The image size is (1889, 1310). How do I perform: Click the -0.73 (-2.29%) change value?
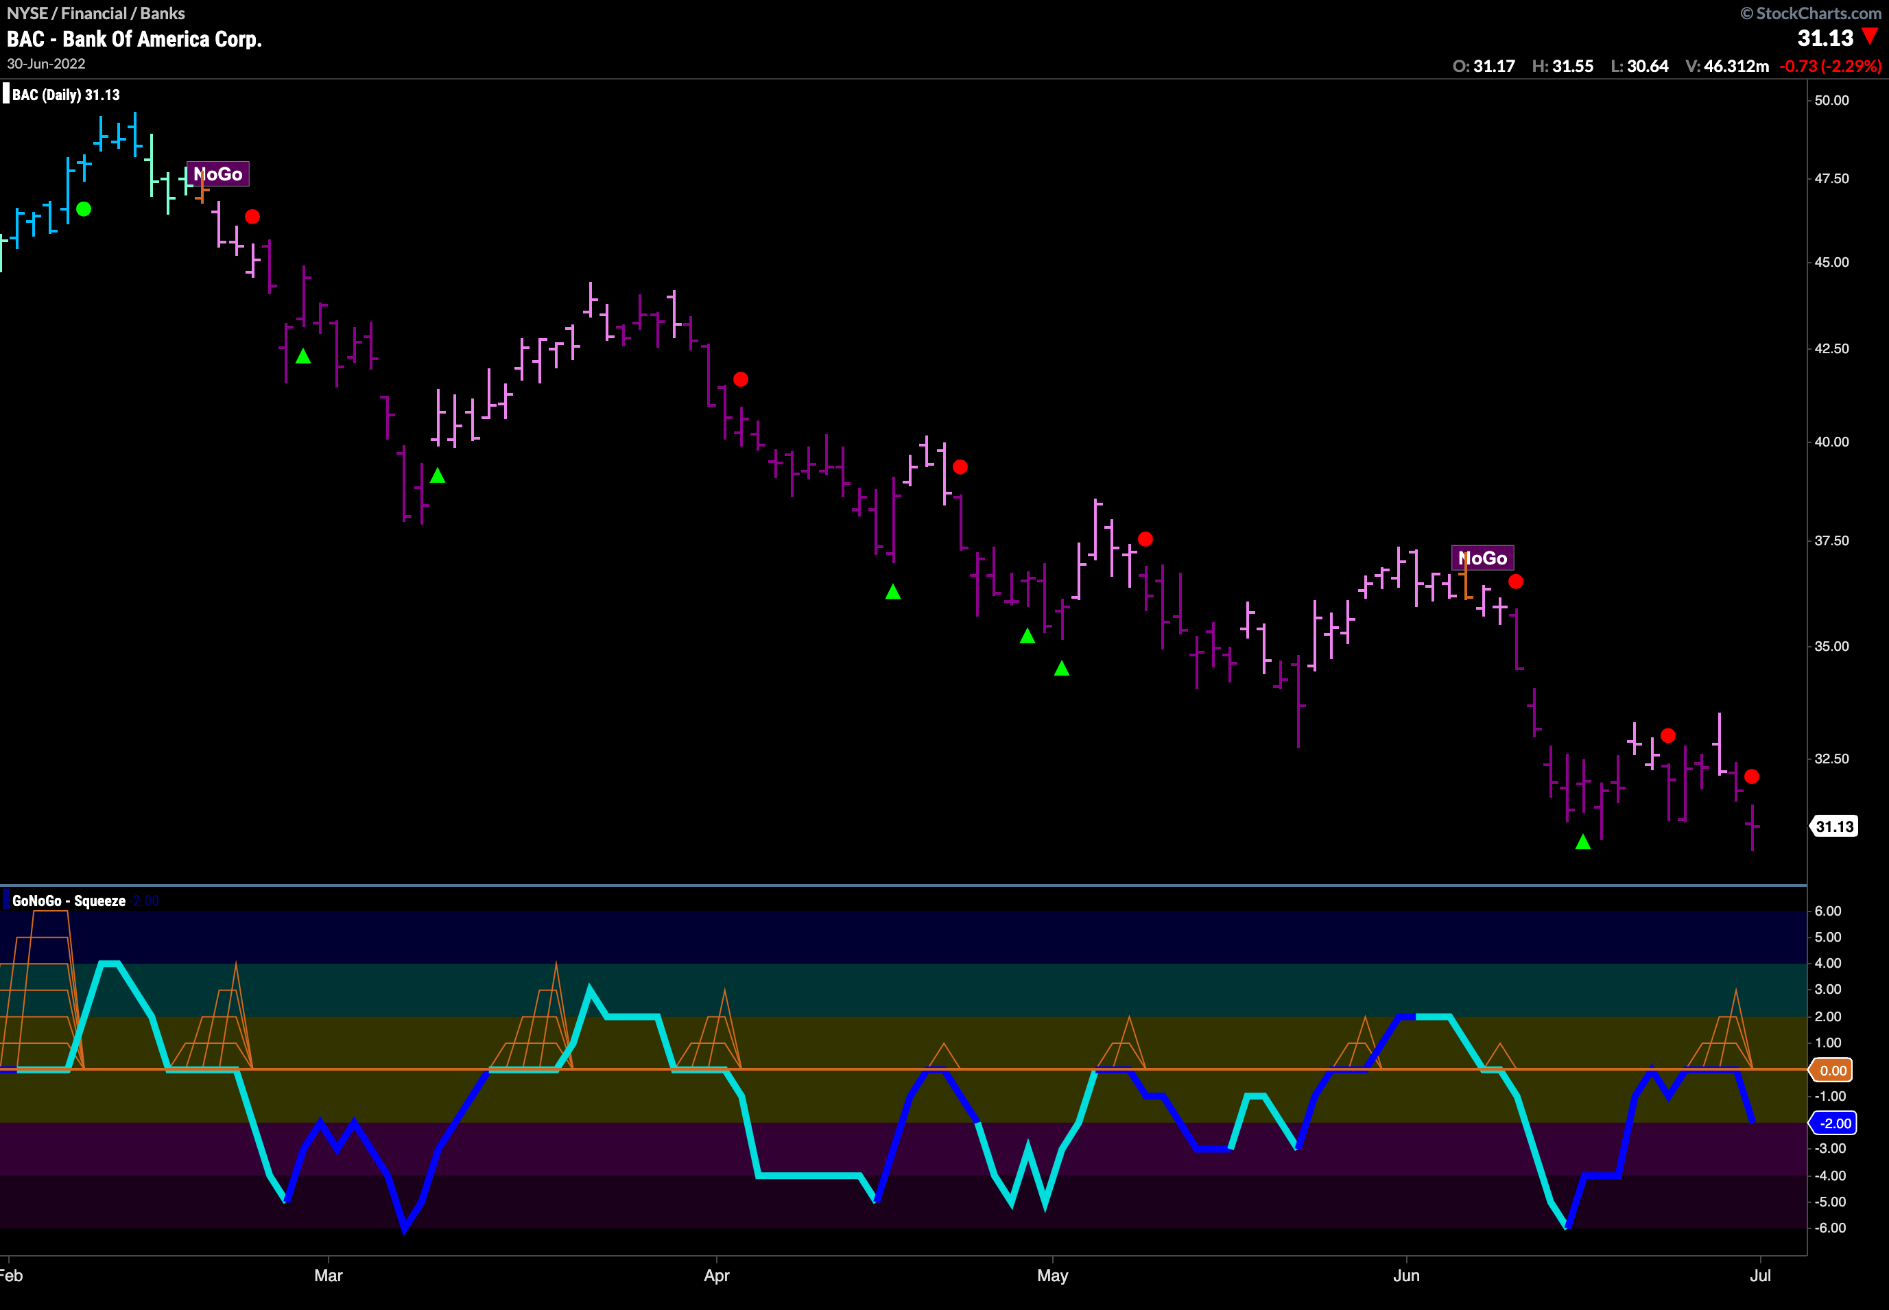(x=1831, y=67)
